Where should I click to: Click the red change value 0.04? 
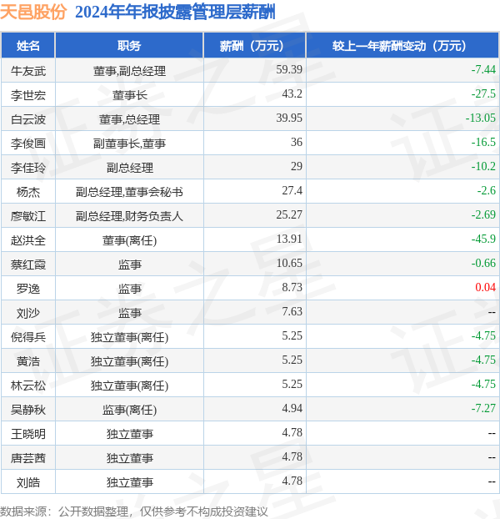pyautogui.click(x=485, y=287)
